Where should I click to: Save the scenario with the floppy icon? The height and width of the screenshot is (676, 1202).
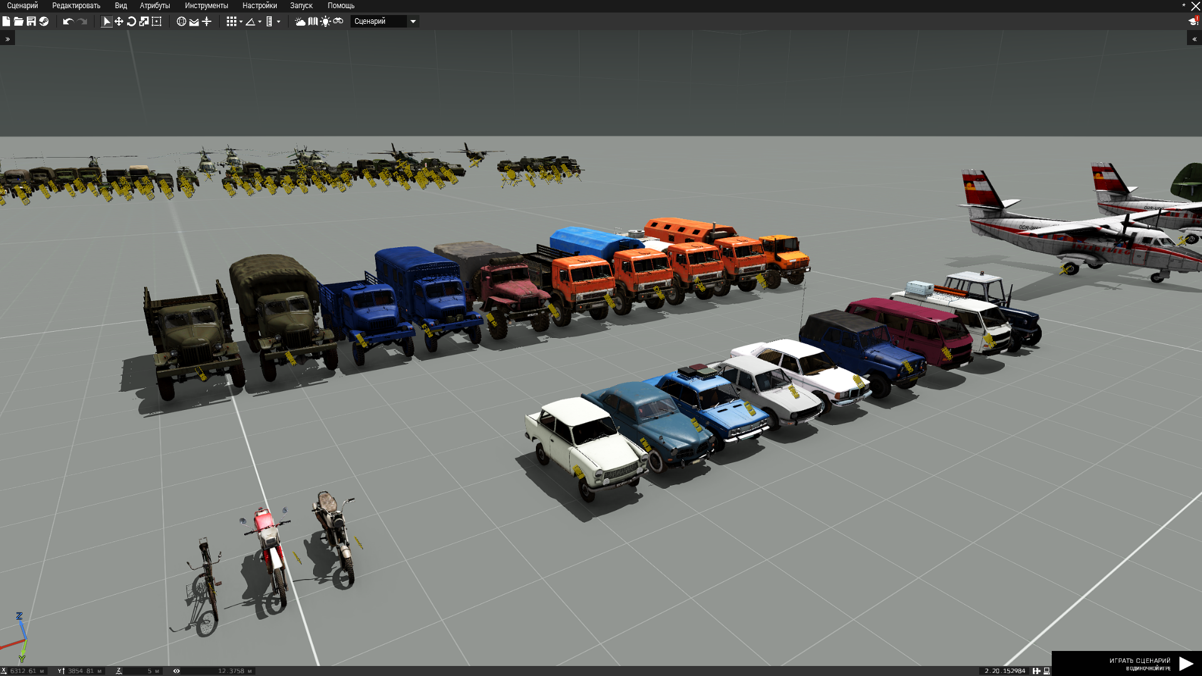pos(31,21)
